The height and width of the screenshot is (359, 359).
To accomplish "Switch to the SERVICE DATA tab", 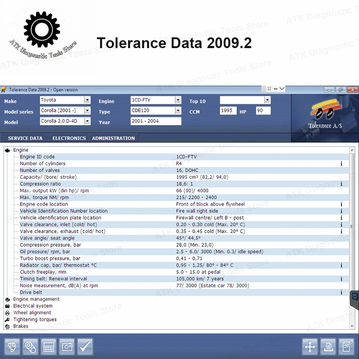I will (x=25, y=138).
